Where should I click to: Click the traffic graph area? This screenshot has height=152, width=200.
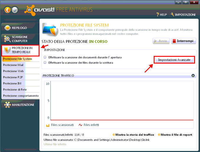(122, 101)
